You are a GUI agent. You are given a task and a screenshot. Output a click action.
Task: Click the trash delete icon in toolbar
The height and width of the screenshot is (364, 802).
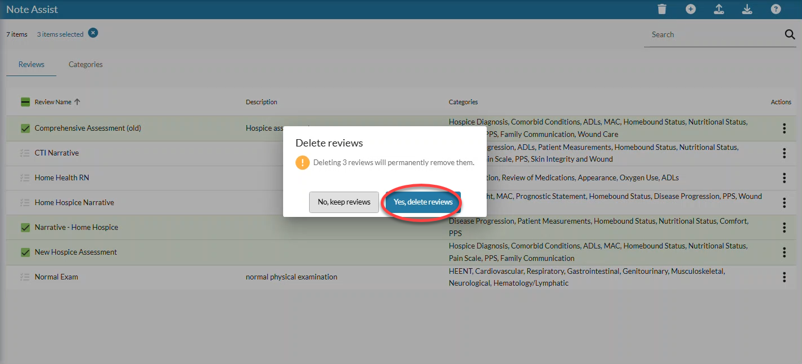click(662, 9)
